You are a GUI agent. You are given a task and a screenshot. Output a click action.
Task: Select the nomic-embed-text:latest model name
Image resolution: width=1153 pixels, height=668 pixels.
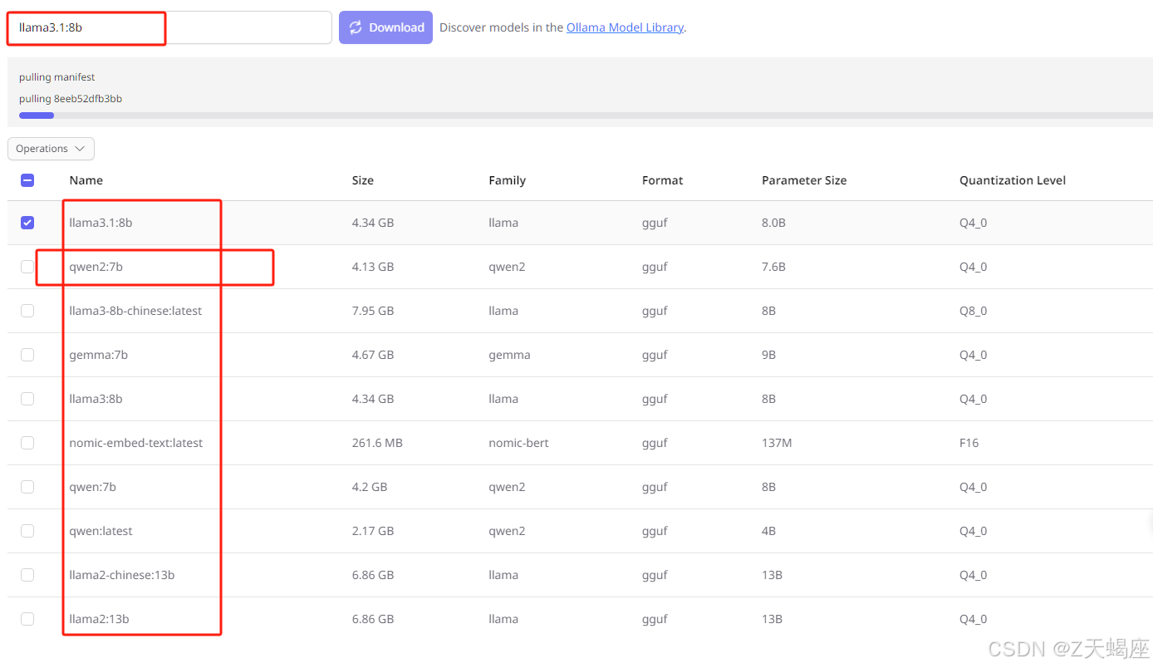click(x=136, y=443)
